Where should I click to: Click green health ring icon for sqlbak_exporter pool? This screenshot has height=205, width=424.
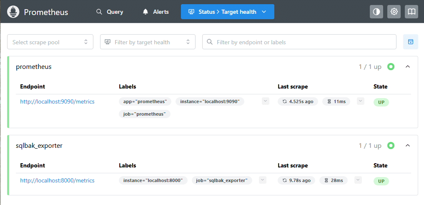[391, 146]
